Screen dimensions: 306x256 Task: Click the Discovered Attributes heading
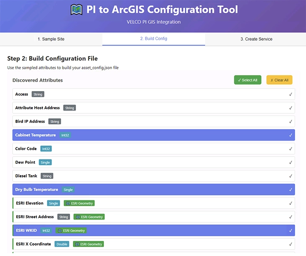click(x=38, y=80)
